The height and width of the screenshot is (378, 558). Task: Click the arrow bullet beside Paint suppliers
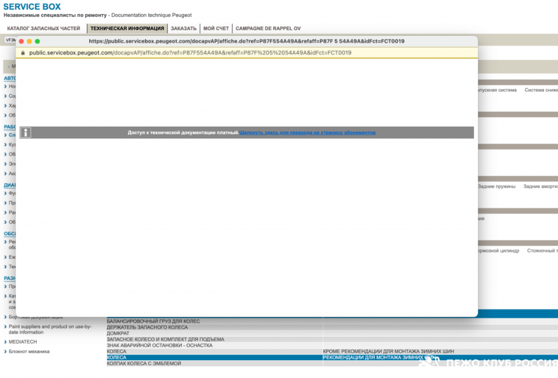coord(6,327)
